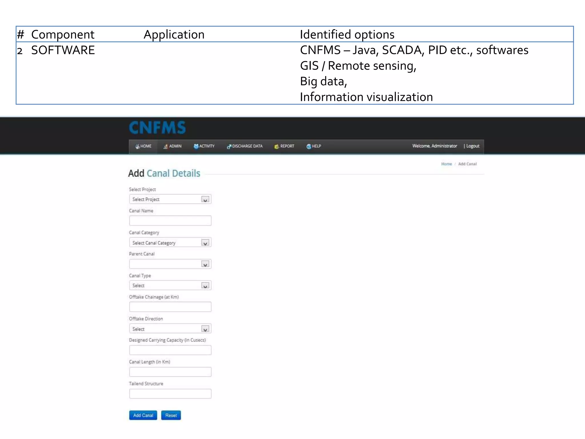Click the 'Component' column header
The image size is (585, 439).
pyautogui.click(x=63, y=35)
